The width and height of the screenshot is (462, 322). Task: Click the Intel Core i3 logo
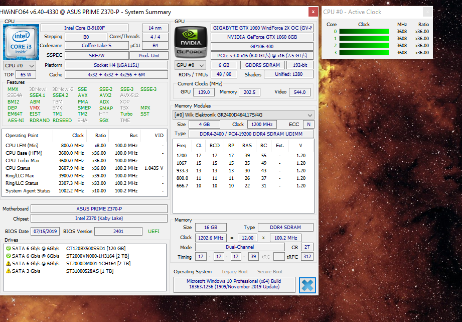tap(21, 42)
